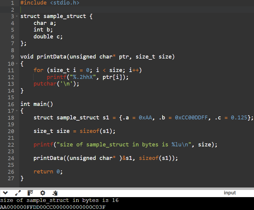Click printf string on line 22
Image resolution: width=254 pixels, height=210 pixels.
click(x=124, y=145)
